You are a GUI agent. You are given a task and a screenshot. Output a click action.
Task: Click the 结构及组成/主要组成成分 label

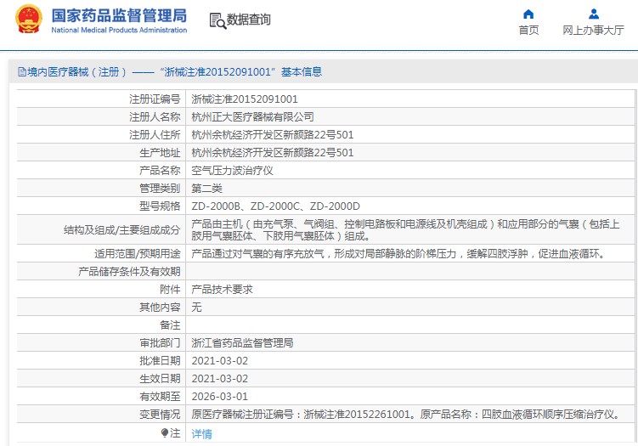(x=121, y=230)
